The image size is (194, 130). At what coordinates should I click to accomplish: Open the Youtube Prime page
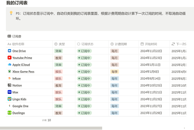22,58
